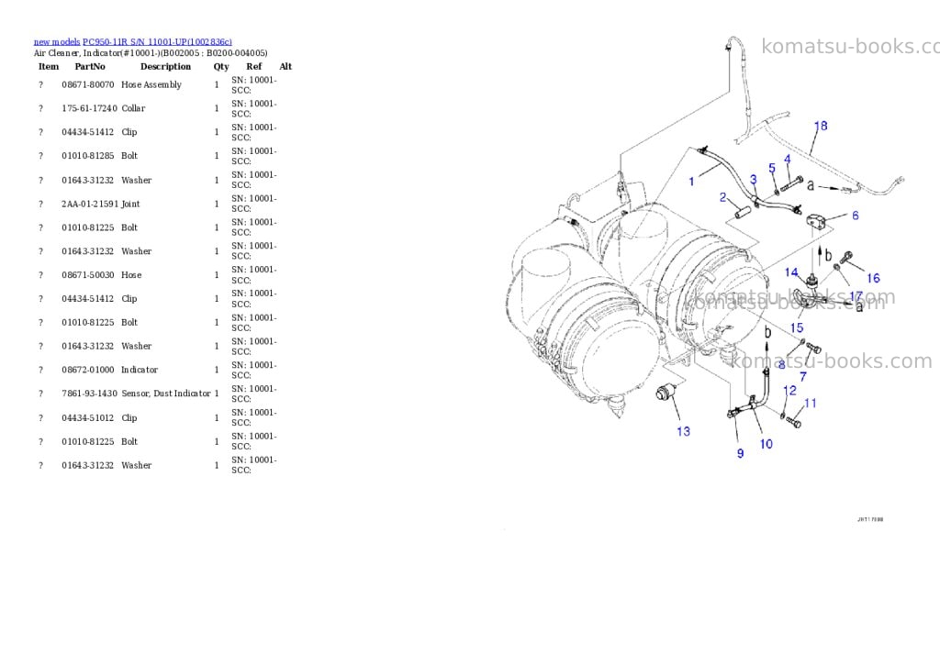This screenshot has height=665, width=940.
Task: Select part number 04434-51012
Action: (87, 418)
